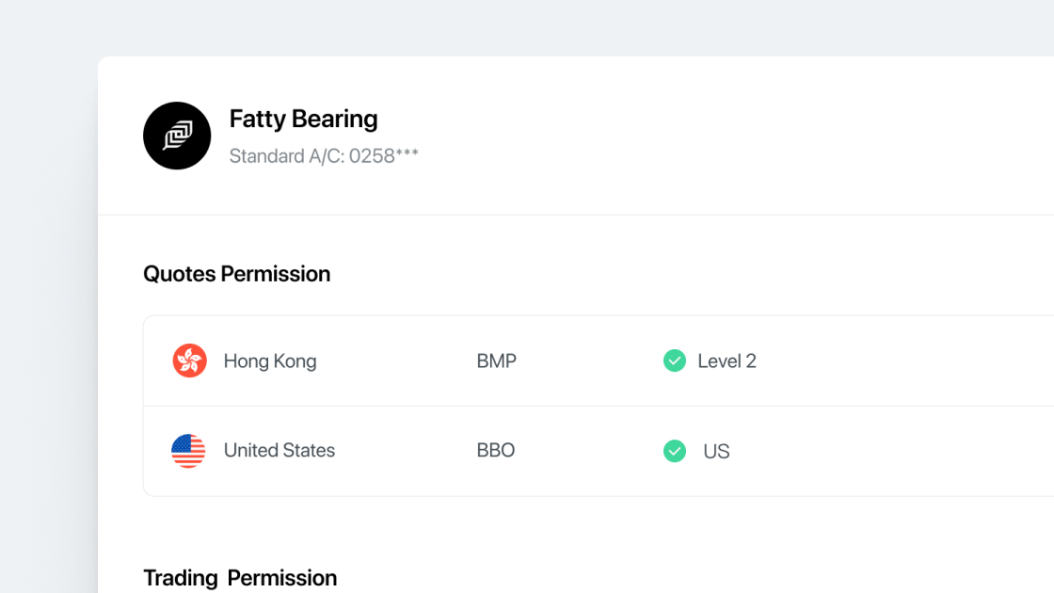Click the BMP quote type text
This screenshot has height=593, width=1054.
tap(496, 361)
